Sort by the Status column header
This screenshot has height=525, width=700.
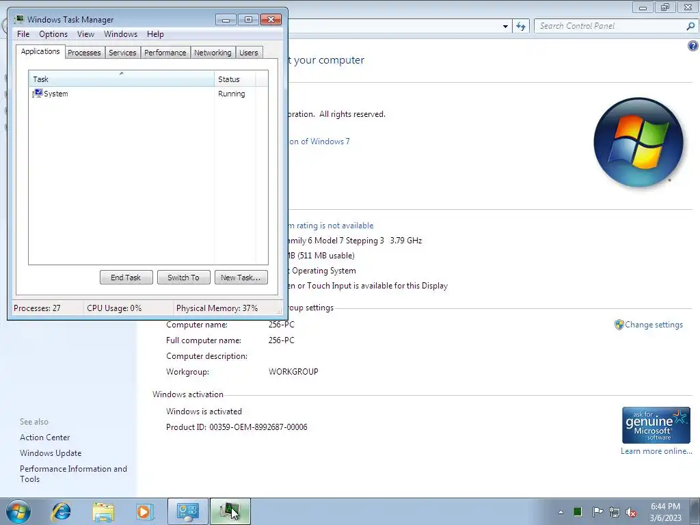pos(235,79)
